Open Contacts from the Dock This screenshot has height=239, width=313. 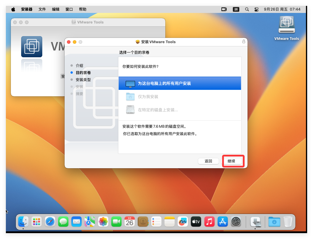(x=143, y=222)
